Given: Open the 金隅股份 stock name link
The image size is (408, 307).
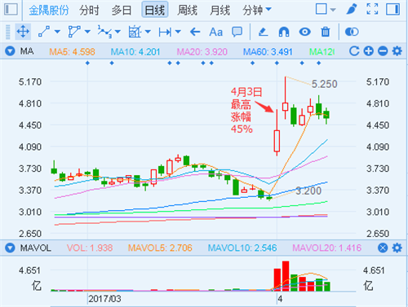Looking at the screenshot, I should 49,10.
